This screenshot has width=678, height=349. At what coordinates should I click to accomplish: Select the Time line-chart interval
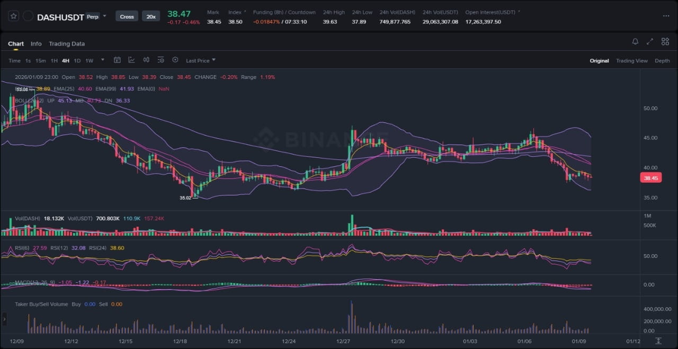tap(14, 60)
